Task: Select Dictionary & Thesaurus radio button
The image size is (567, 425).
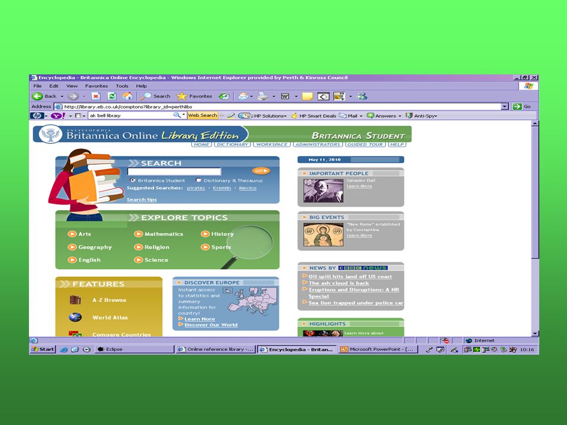Action: pyautogui.click(x=198, y=180)
